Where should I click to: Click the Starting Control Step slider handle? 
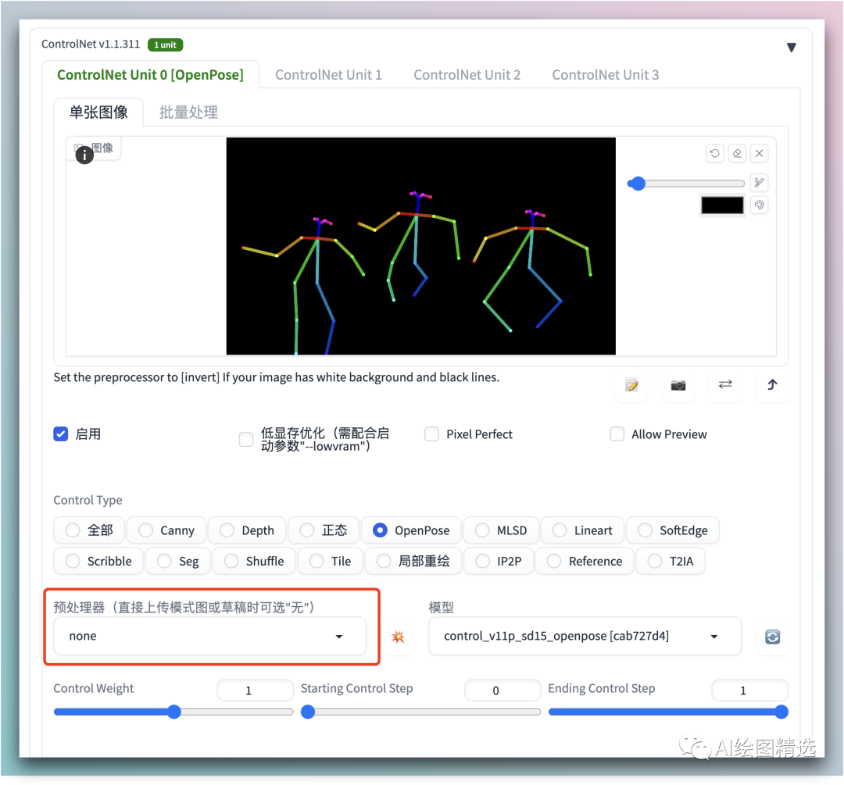click(x=308, y=712)
